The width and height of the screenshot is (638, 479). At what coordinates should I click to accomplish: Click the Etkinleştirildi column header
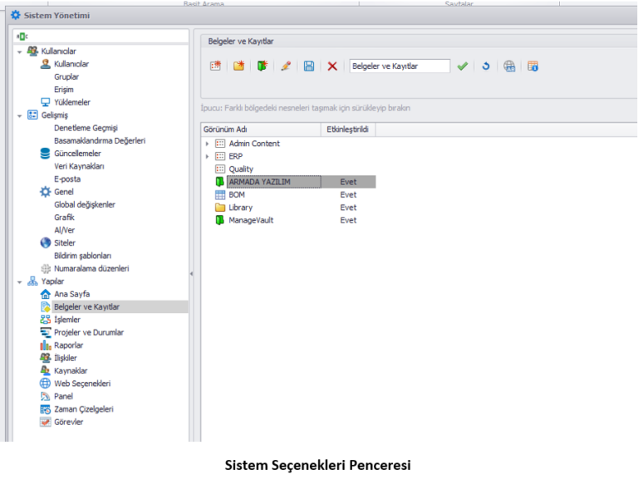347,130
